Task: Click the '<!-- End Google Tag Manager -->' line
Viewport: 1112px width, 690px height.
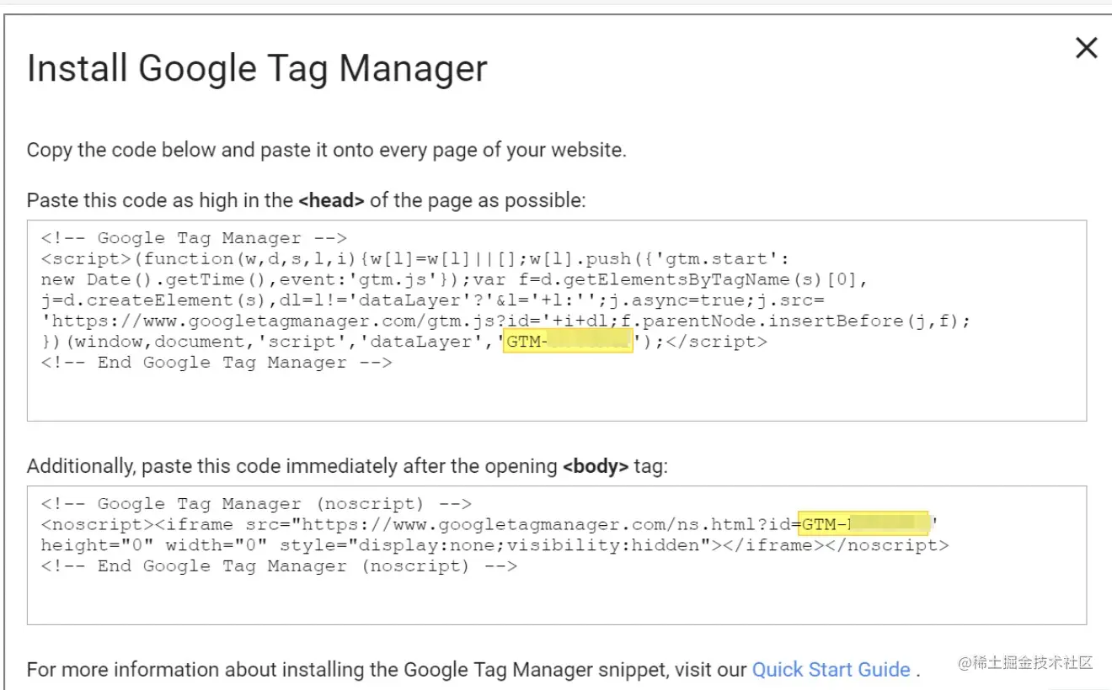Action: click(217, 363)
